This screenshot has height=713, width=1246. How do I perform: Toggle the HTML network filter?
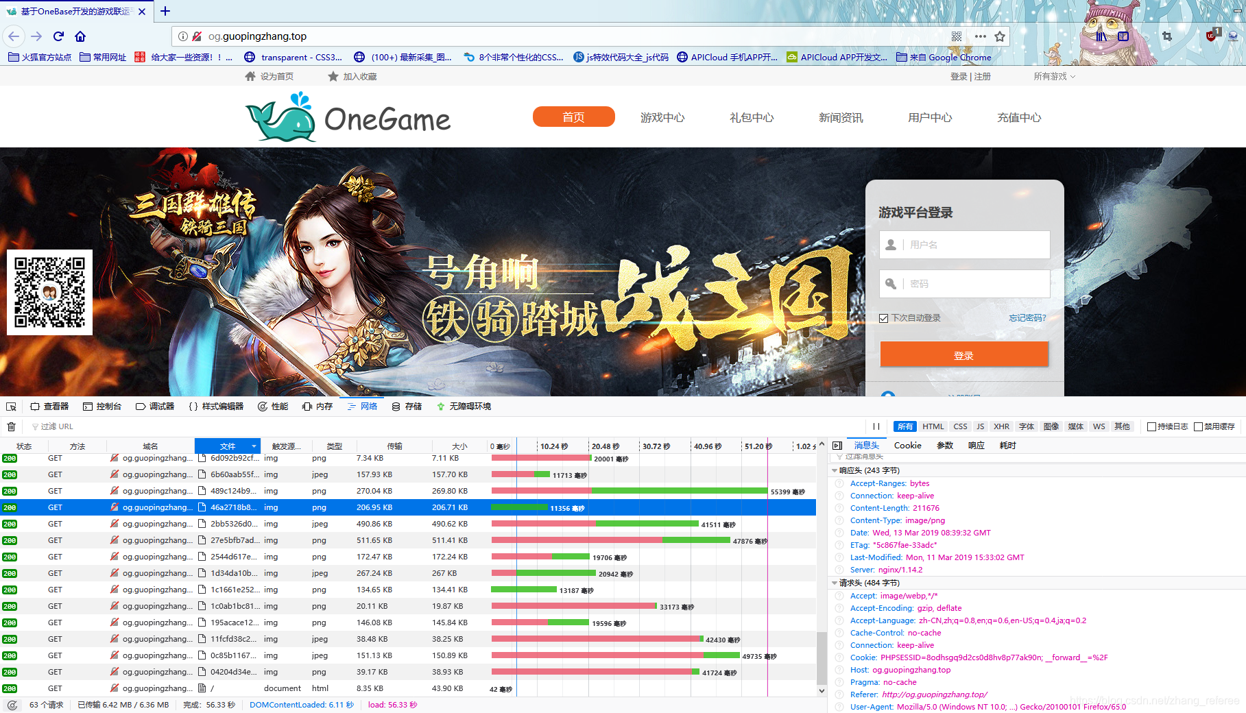point(933,426)
